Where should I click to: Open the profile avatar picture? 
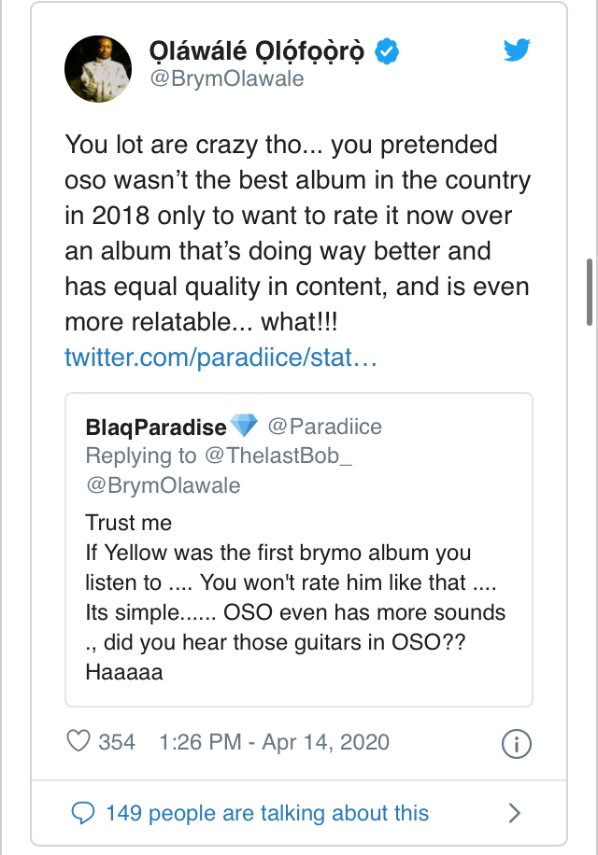pyautogui.click(x=97, y=70)
